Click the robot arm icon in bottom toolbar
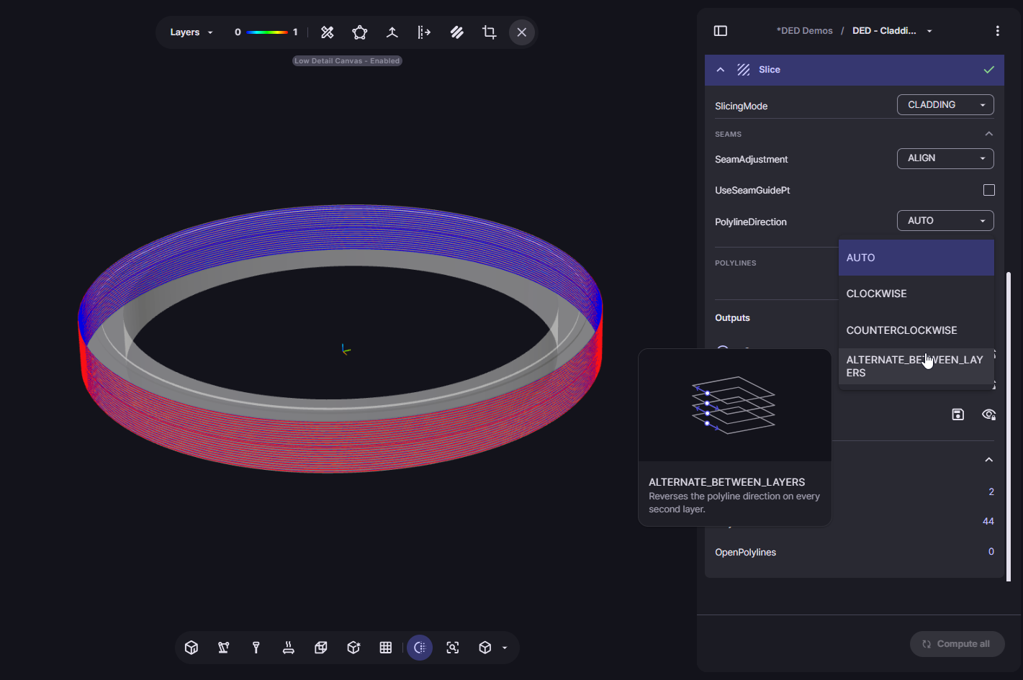This screenshot has height=680, width=1023. point(224,648)
